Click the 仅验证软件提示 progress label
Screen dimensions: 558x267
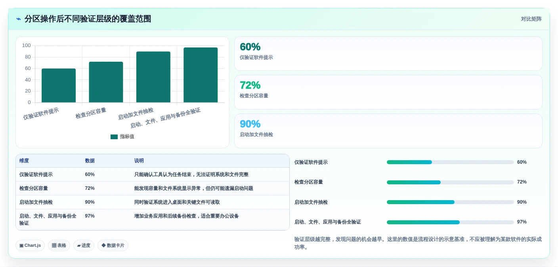coord(311,162)
